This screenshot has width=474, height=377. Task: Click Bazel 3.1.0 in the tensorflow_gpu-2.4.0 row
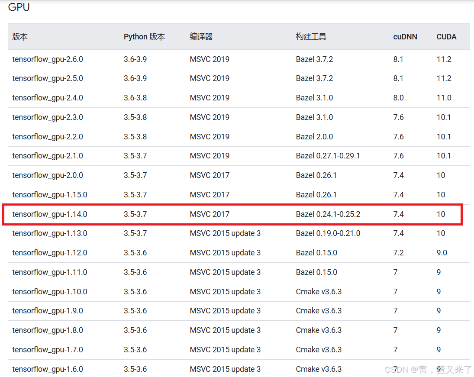point(314,98)
